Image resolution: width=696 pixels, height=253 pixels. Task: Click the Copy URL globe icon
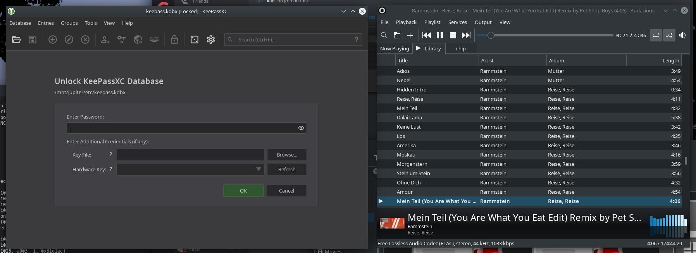[x=138, y=40]
